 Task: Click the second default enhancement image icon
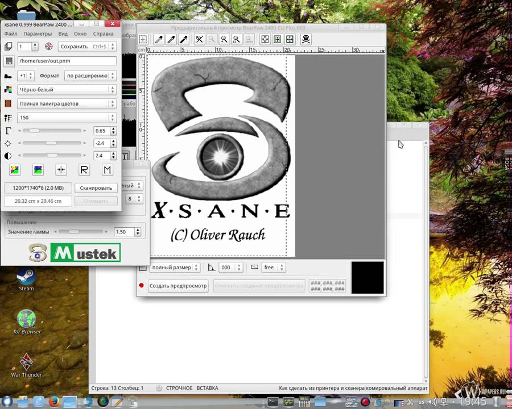pyautogui.click(x=38, y=170)
